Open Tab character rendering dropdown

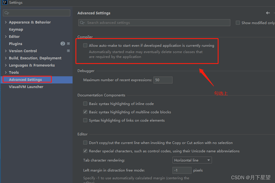[x=192, y=160]
